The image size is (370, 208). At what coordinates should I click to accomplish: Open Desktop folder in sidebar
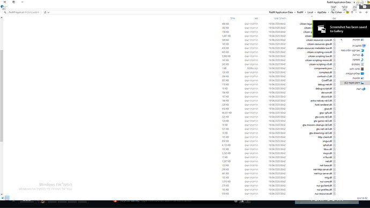[x=355, y=73]
